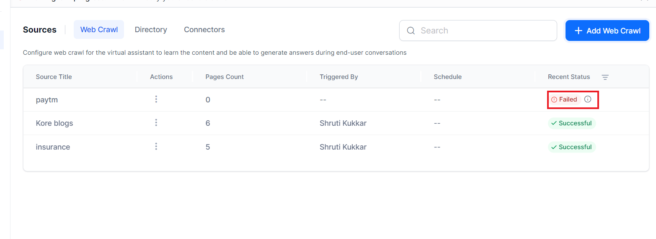
Task: Open the paytm source row
Action: [47, 100]
